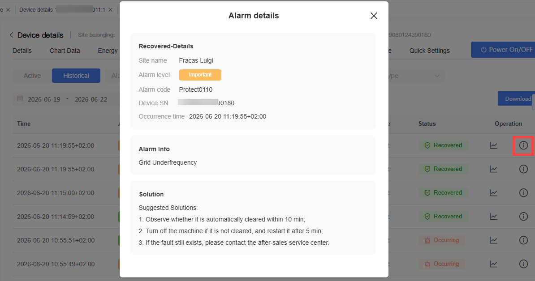The height and width of the screenshot is (281, 535).
Task: Open chart icon for second 11:19:55 row
Action: [x=493, y=169]
